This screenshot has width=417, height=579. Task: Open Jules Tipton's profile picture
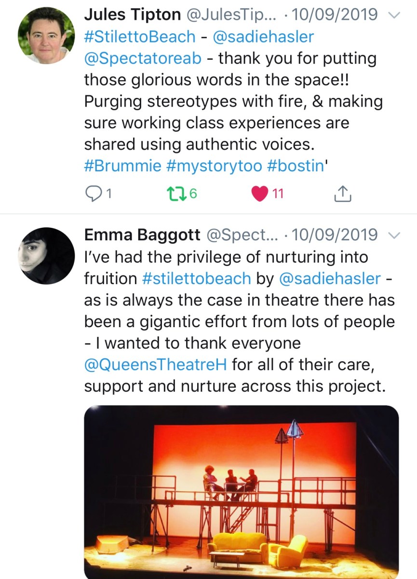point(46,35)
